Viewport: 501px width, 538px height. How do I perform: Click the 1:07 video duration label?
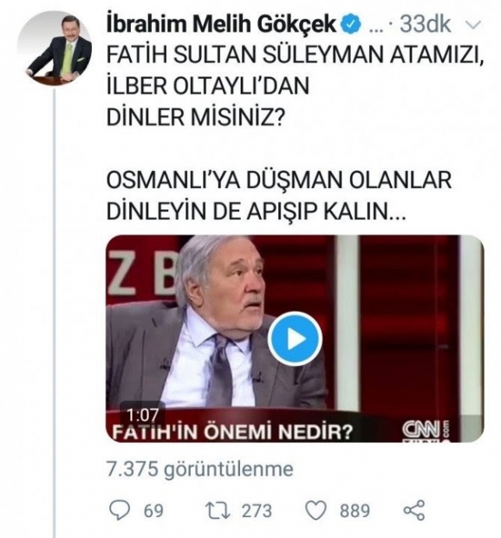[x=143, y=415]
